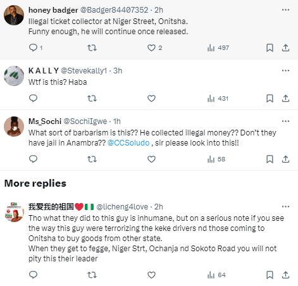
Task: Reply to honey badger's tweet
Action: click(x=33, y=48)
